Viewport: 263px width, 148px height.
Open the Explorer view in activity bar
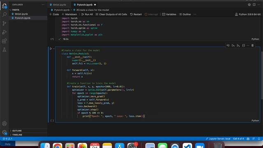click(x=5, y=6)
